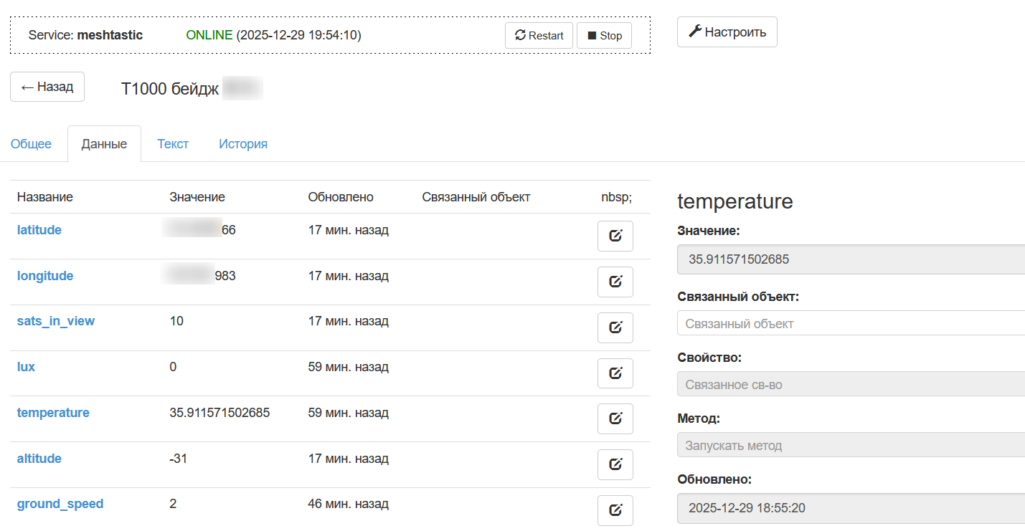
Task: Click the Значение field showing 35.911571502685
Action: [850, 259]
